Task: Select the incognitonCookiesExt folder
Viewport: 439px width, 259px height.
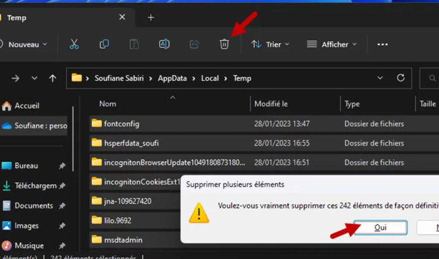Action: click(x=135, y=182)
